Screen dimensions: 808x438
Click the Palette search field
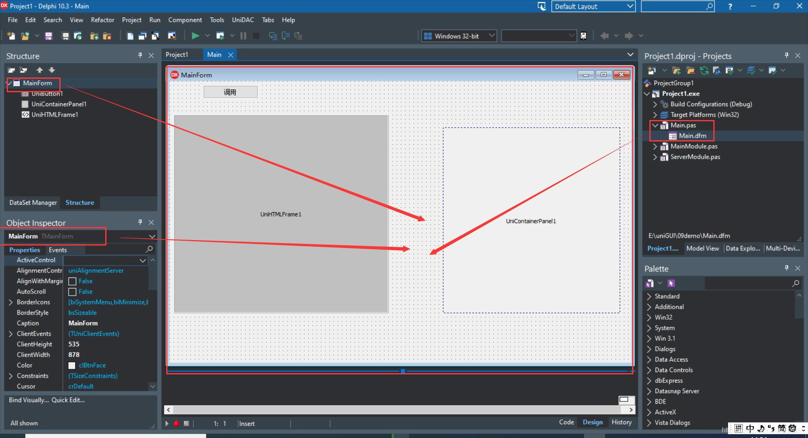753,283
